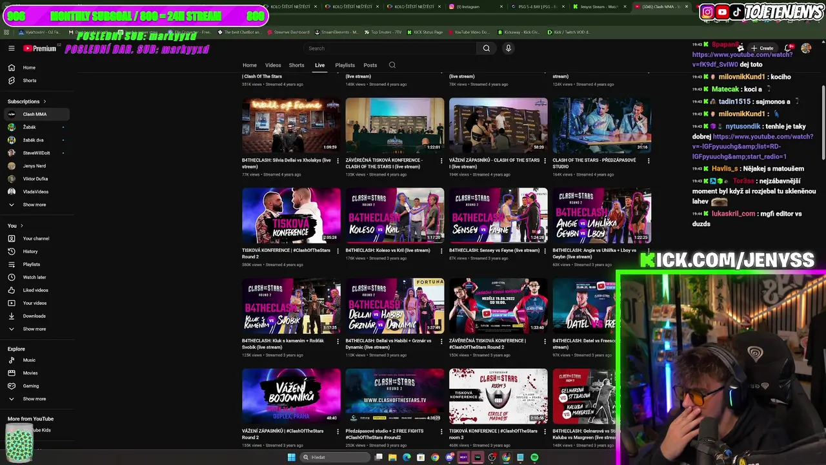Open the Koleso vs Kril thumbnail

[x=395, y=216]
